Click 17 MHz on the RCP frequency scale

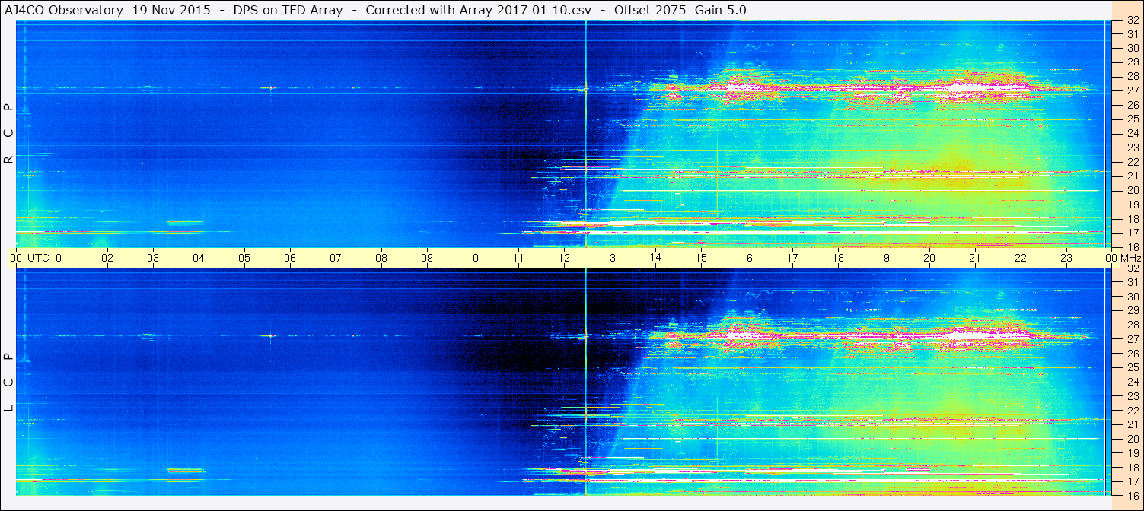coord(1133,233)
